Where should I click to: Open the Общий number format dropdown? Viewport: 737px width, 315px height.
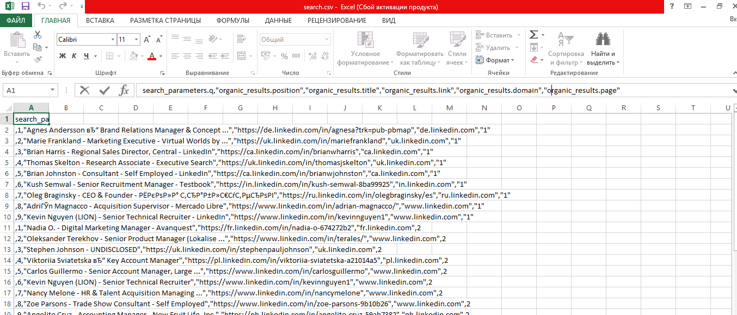327,39
